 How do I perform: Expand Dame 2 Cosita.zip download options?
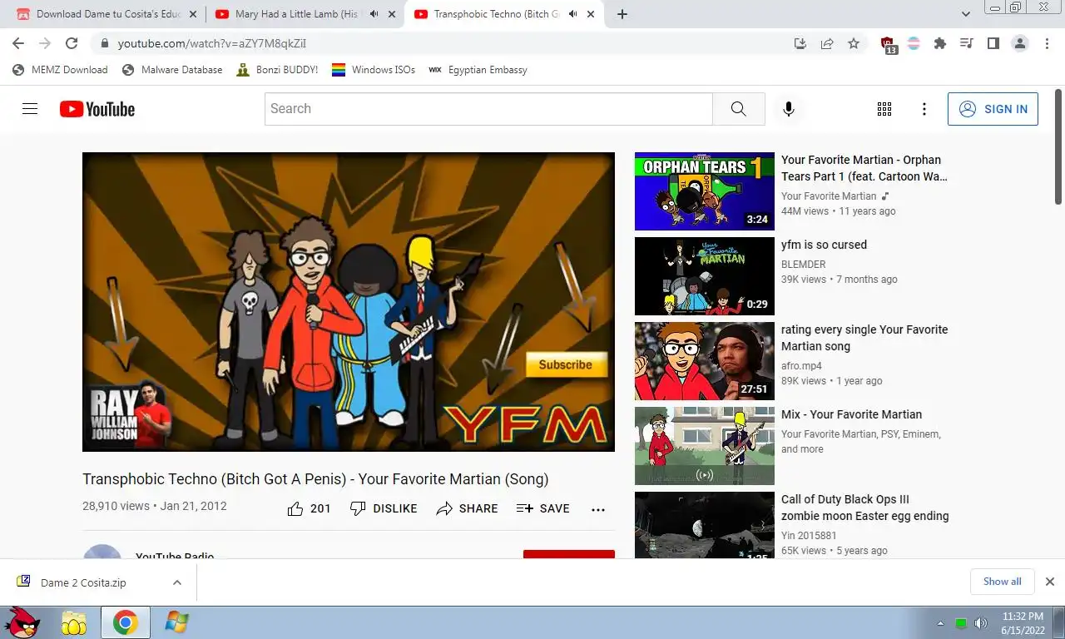point(177,582)
